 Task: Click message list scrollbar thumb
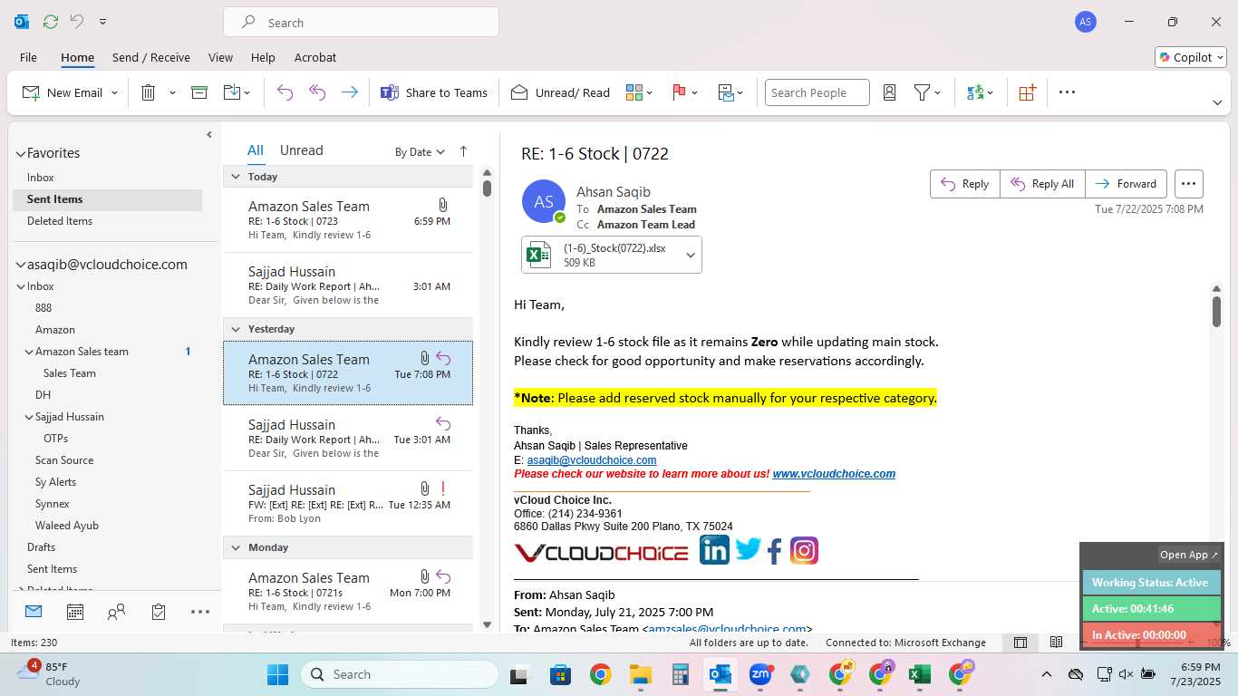coord(487,188)
